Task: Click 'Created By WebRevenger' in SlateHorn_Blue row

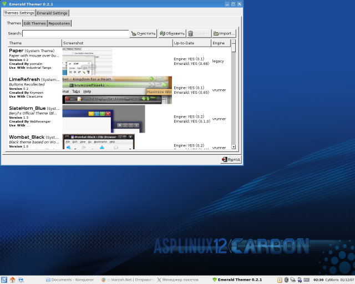Action: (x=30, y=121)
